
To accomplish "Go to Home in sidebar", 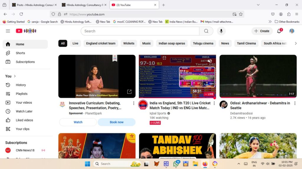I will (25, 44).
